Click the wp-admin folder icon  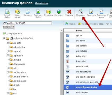tap(68, 41)
